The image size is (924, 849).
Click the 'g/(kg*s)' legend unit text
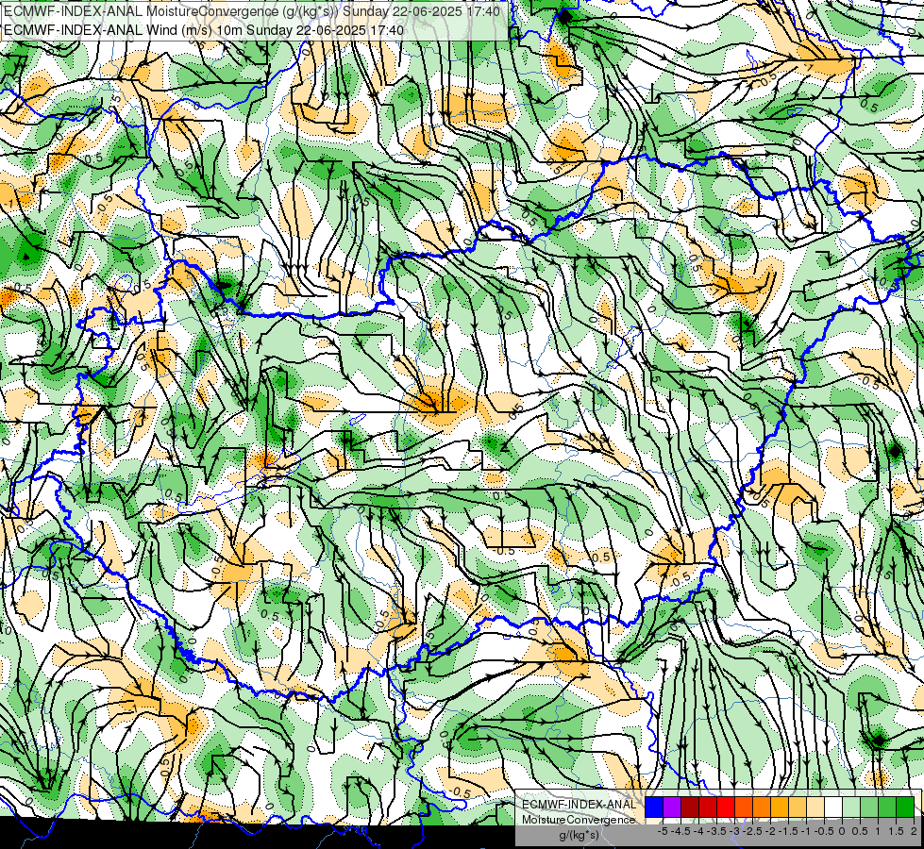click(580, 836)
